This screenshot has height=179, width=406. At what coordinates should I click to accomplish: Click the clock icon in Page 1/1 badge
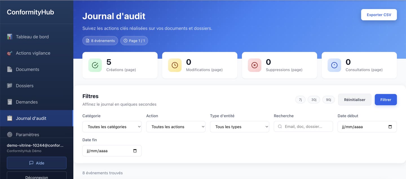(125, 41)
